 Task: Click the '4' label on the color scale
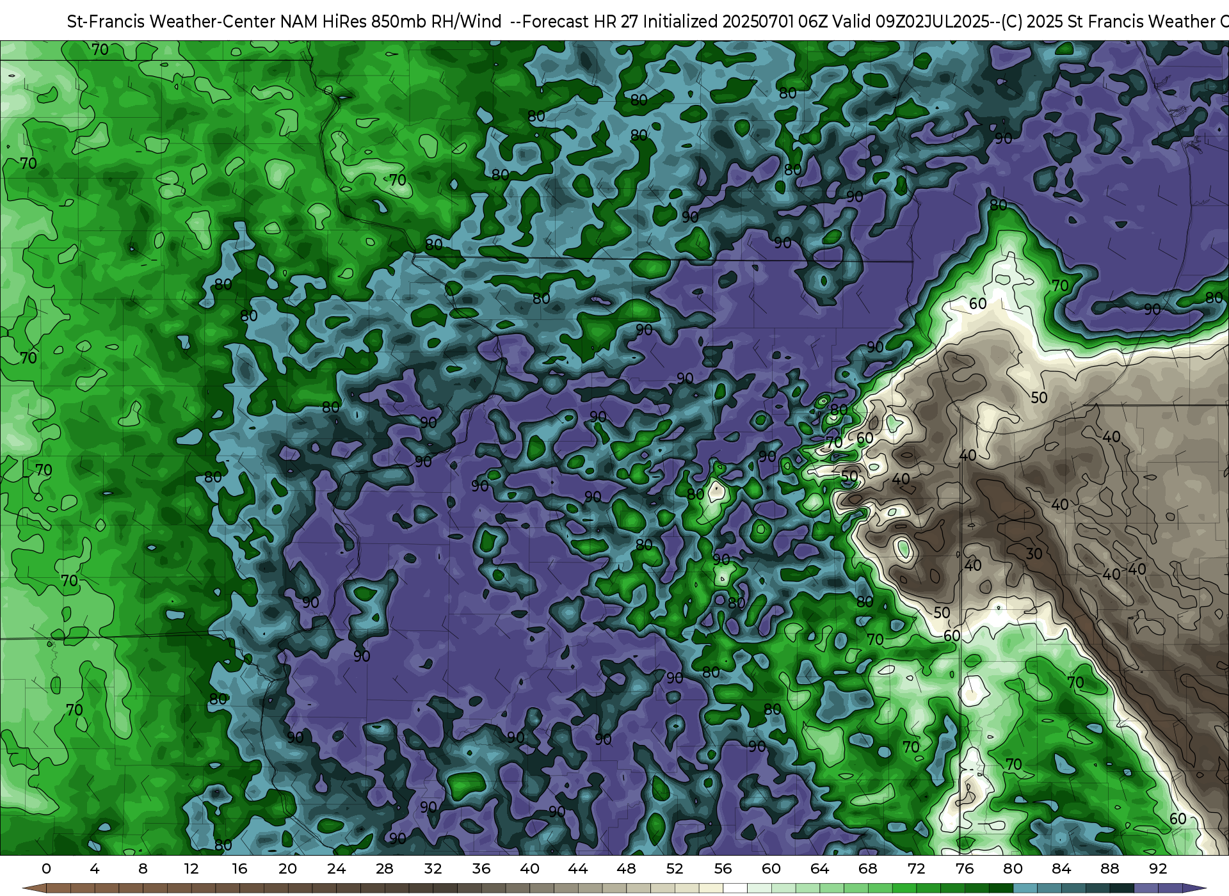pos(95,868)
